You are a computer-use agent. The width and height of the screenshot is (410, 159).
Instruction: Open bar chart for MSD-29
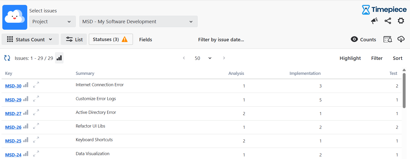click(26, 99)
